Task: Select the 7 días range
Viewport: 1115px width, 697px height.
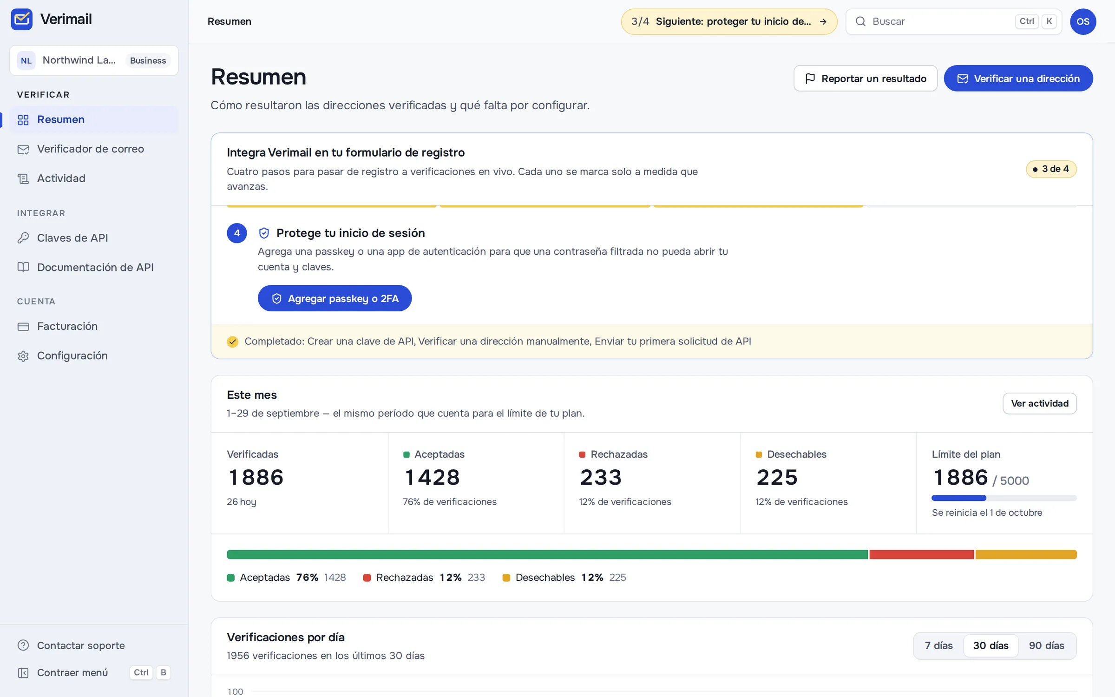Action: pyautogui.click(x=938, y=645)
